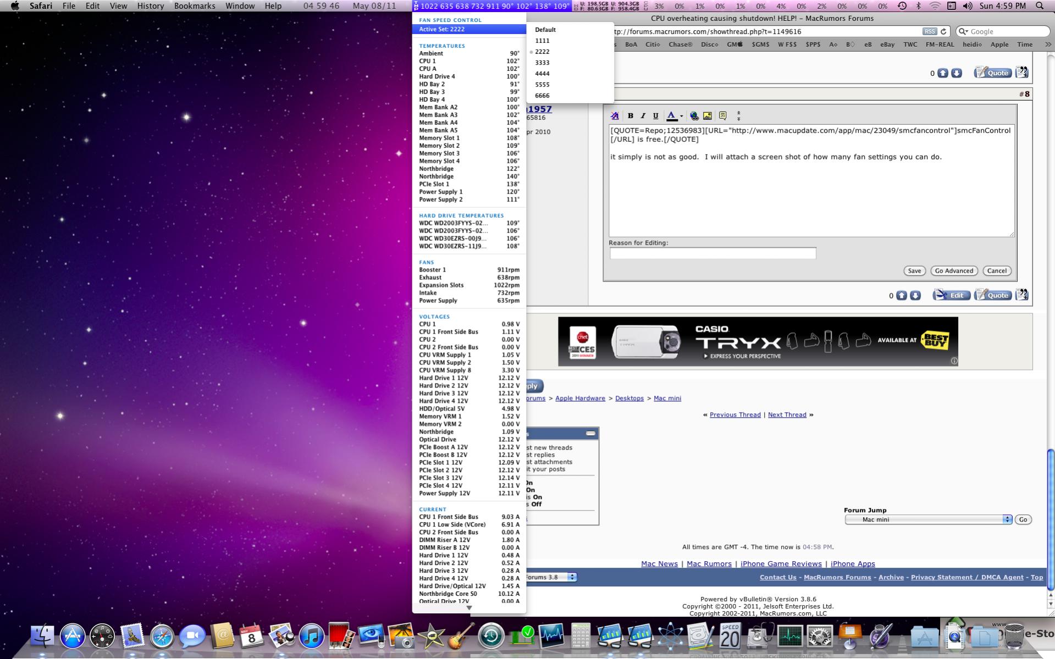The image size is (1055, 659).
Task: Collapse the quick links box minus button
Action: [x=590, y=434]
